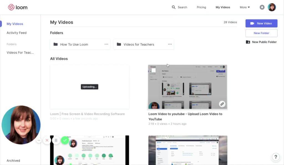
Task: Click the New Video button
Action: click(261, 23)
